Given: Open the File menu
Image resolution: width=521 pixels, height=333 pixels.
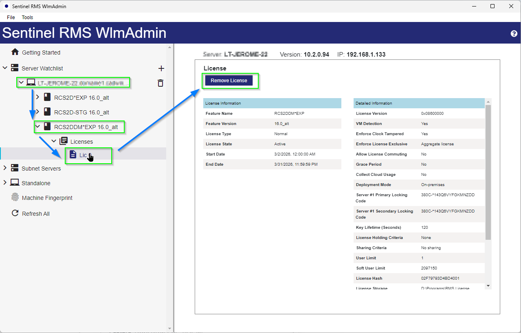Looking at the screenshot, I should click(11, 17).
